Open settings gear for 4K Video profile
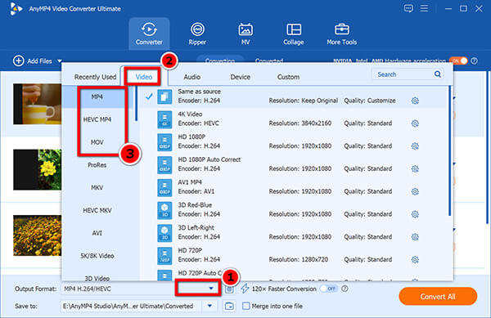The height and width of the screenshot is (318, 491). coord(415,123)
